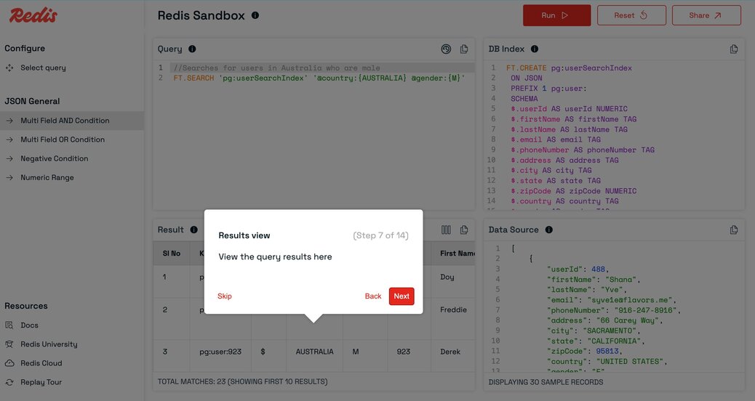Click the "firstName": "Shana" line
This screenshot has height=401, width=755.
tap(594, 280)
